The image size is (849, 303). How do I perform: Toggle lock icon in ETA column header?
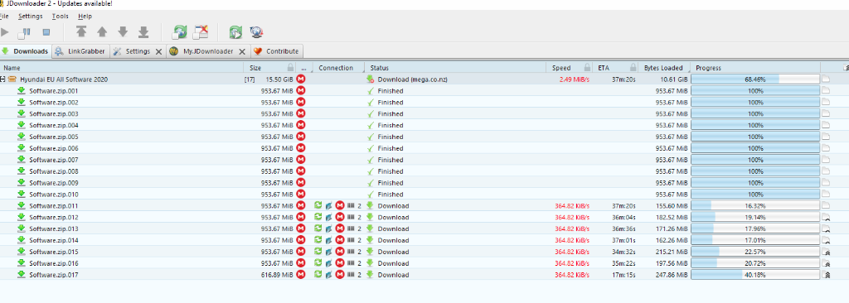pyautogui.click(x=633, y=68)
